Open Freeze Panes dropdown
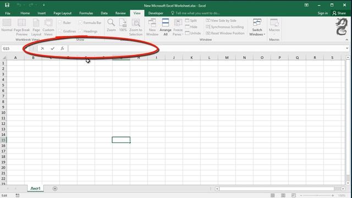The height and width of the screenshot is (198, 352). pos(178,27)
